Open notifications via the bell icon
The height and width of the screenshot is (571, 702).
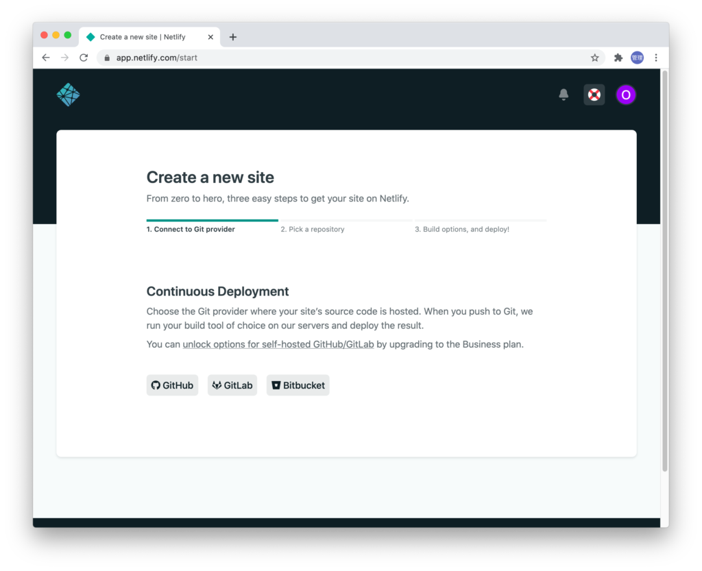coord(564,95)
